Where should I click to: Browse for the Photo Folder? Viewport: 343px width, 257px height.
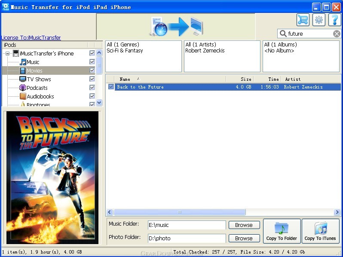pos(244,238)
